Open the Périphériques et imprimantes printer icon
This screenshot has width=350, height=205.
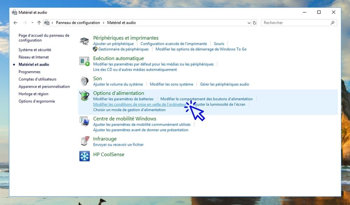84,41
